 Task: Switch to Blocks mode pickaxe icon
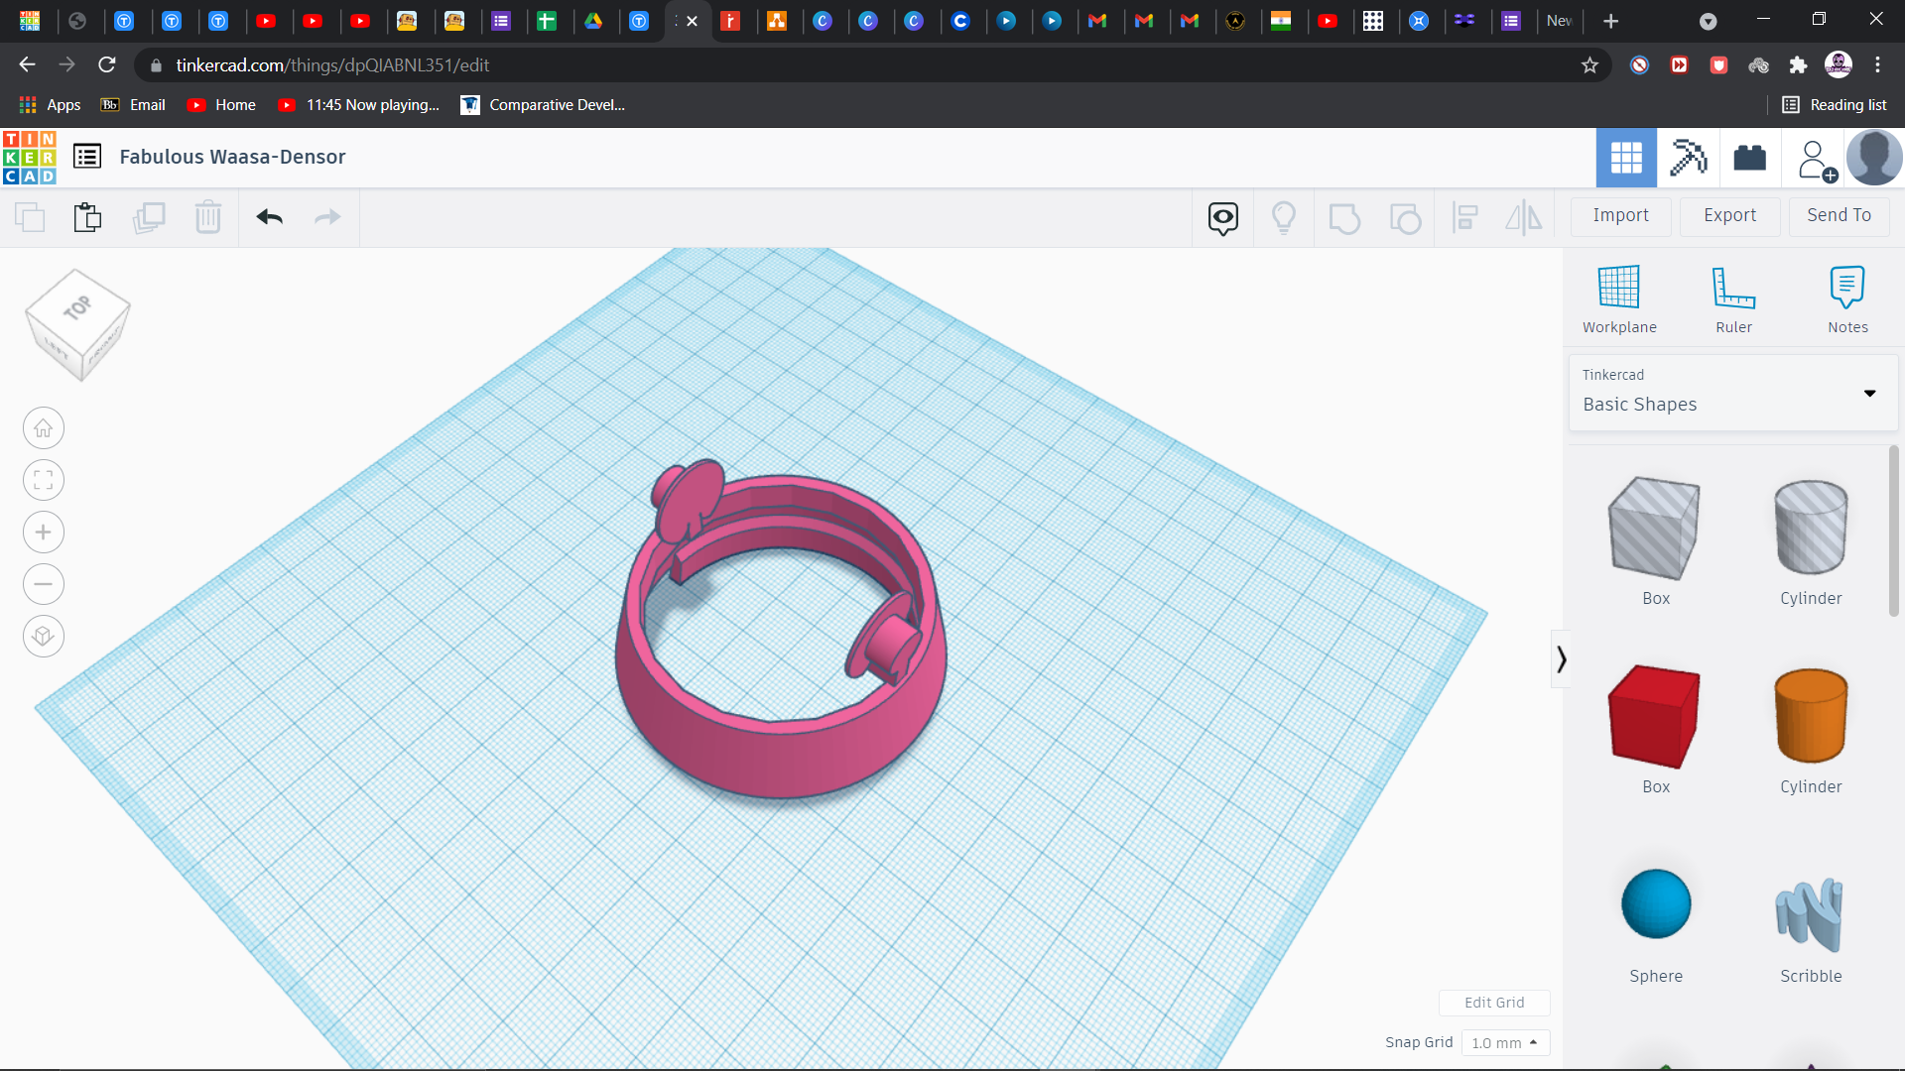click(x=1688, y=158)
